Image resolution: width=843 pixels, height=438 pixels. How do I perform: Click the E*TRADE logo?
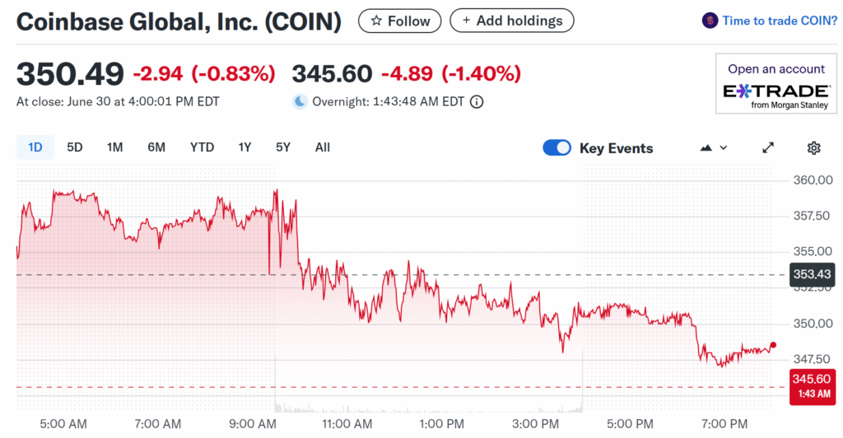point(775,91)
